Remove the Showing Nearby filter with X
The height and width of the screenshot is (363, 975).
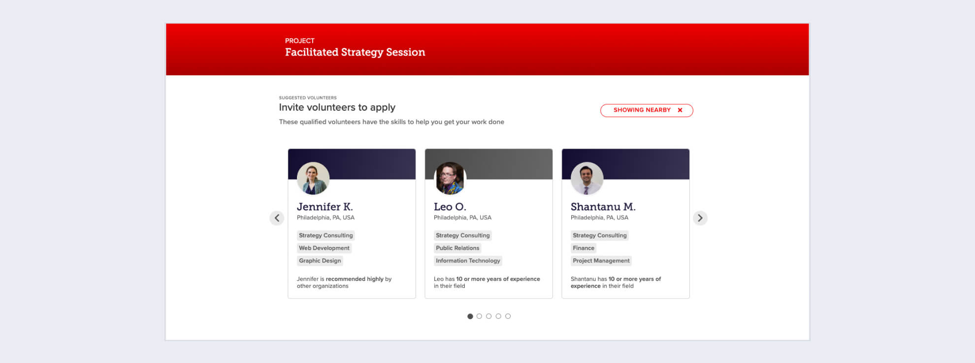680,110
